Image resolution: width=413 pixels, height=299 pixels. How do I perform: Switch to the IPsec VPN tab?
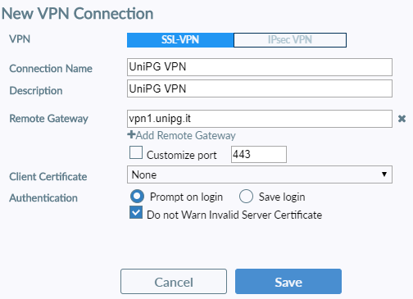[290, 40]
